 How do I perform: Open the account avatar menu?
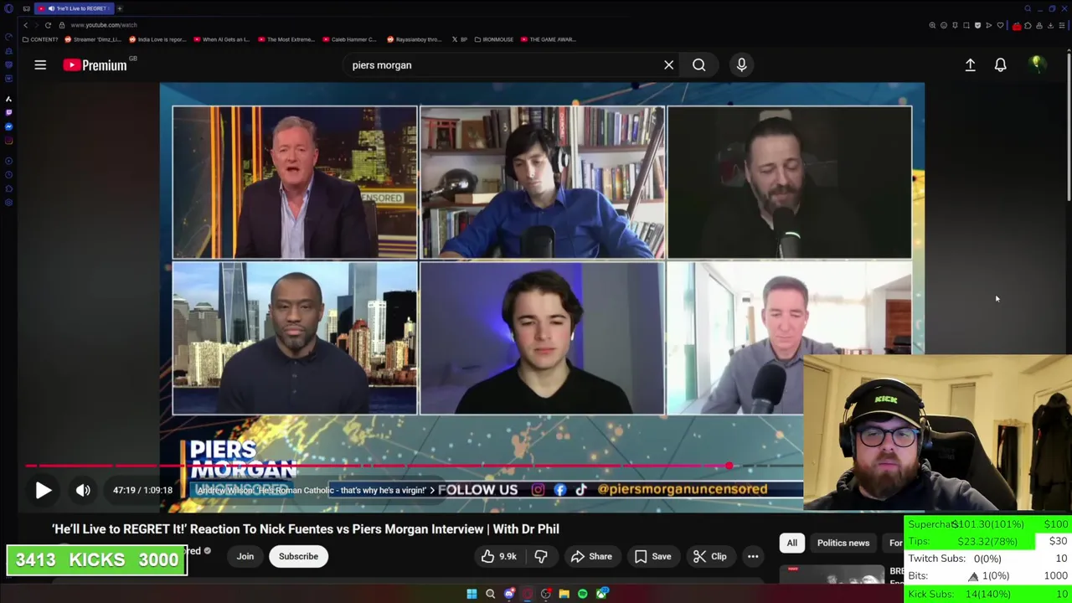click(x=1037, y=64)
